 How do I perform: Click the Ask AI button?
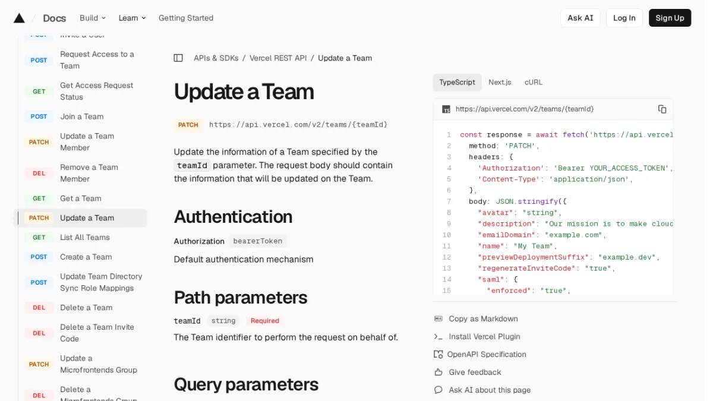point(581,18)
